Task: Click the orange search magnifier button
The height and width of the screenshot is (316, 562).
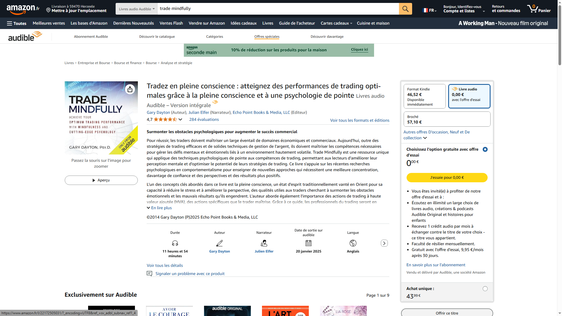Action: coord(405,9)
